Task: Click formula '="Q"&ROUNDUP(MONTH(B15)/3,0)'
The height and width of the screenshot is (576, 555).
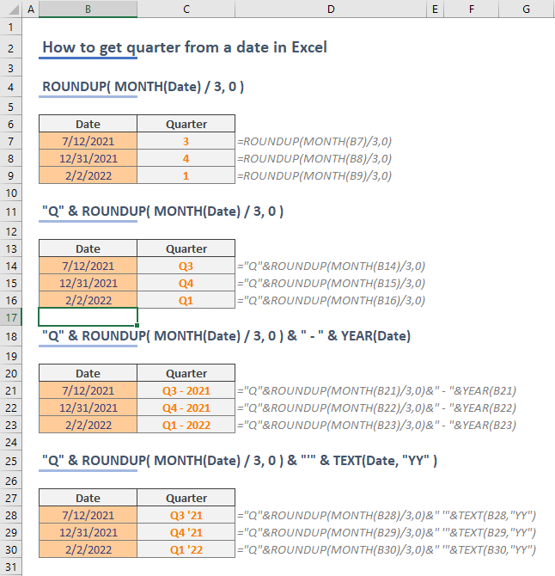Action: point(331,283)
